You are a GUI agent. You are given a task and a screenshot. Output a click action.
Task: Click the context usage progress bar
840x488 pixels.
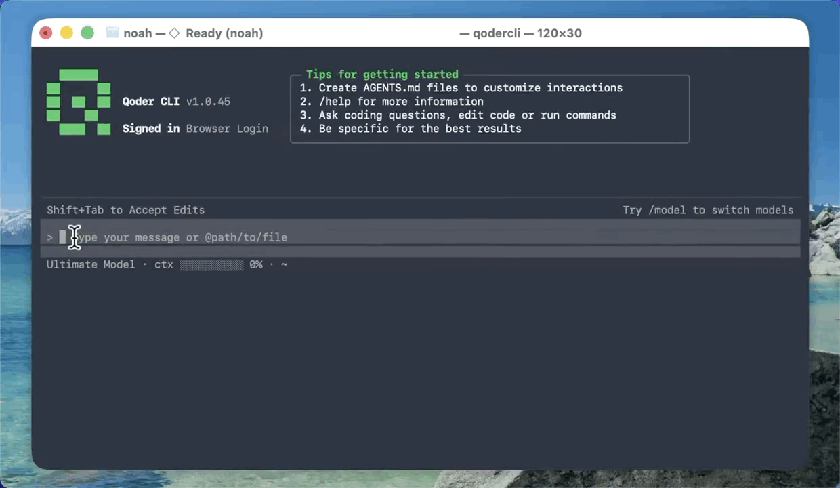[211, 264]
